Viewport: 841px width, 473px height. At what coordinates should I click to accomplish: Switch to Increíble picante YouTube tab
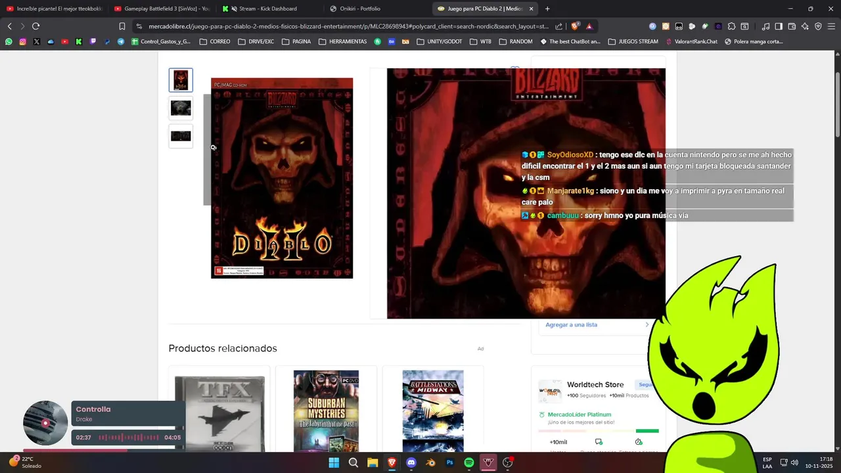[x=54, y=9]
